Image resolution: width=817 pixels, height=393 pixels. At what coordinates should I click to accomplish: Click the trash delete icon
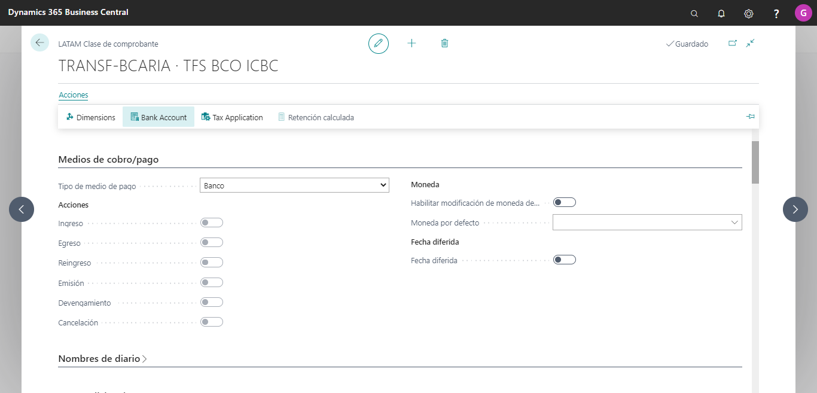click(444, 44)
